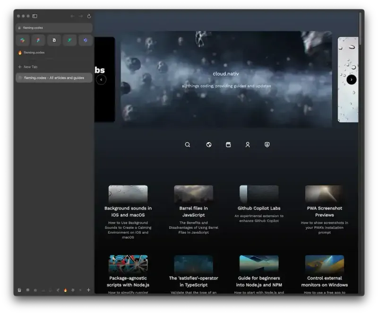The height and width of the screenshot is (314, 378).
Task: Open the pinned Notion favorite
Action: tap(54, 40)
